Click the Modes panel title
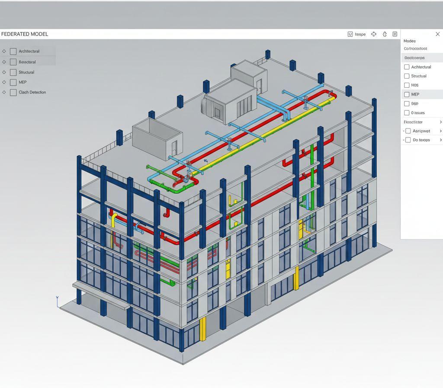The height and width of the screenshot is (388, 443). [409, 41]
